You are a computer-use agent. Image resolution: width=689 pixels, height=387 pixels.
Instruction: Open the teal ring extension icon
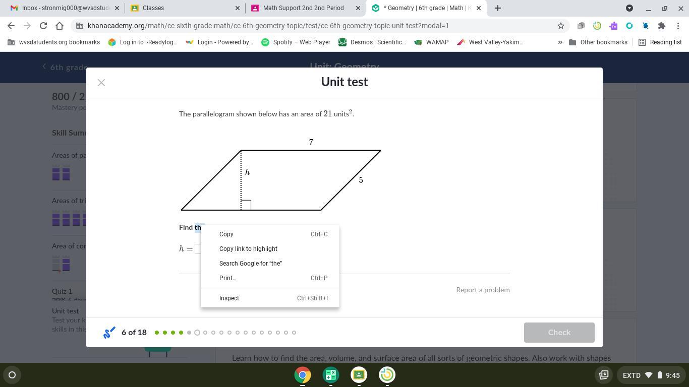click(x=629, y=26)
